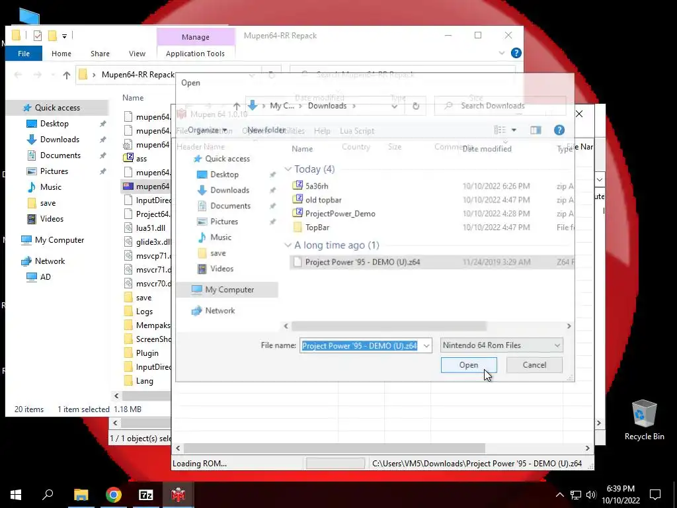Open the View tab in Explorer window

137,54
